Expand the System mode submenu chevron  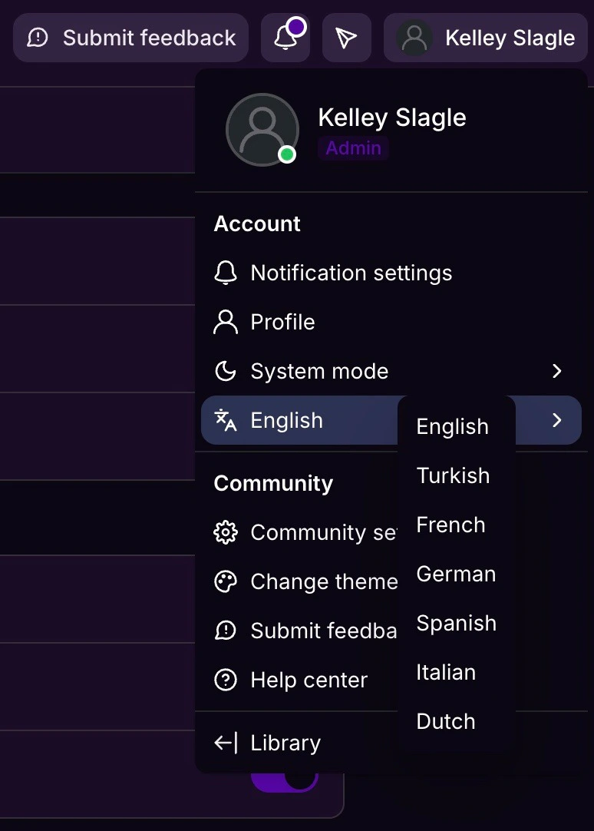tap(557, 372)
